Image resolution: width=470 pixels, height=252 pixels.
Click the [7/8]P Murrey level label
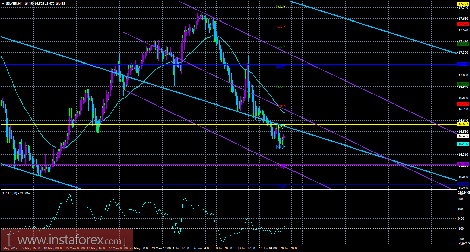(281, 6)
